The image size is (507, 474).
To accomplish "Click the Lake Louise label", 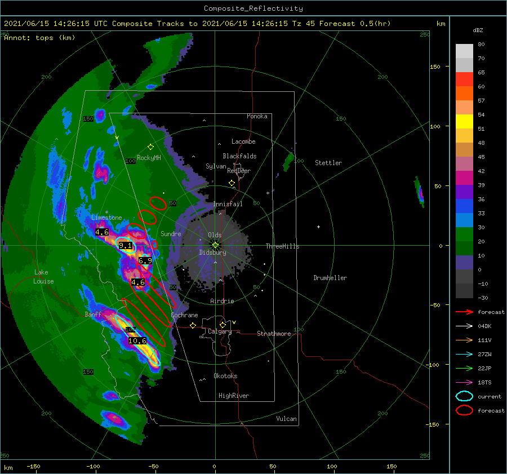I will 43,277.
